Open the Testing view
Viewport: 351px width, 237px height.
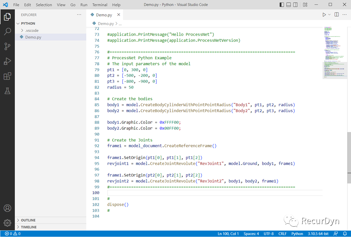pos(8,91)
